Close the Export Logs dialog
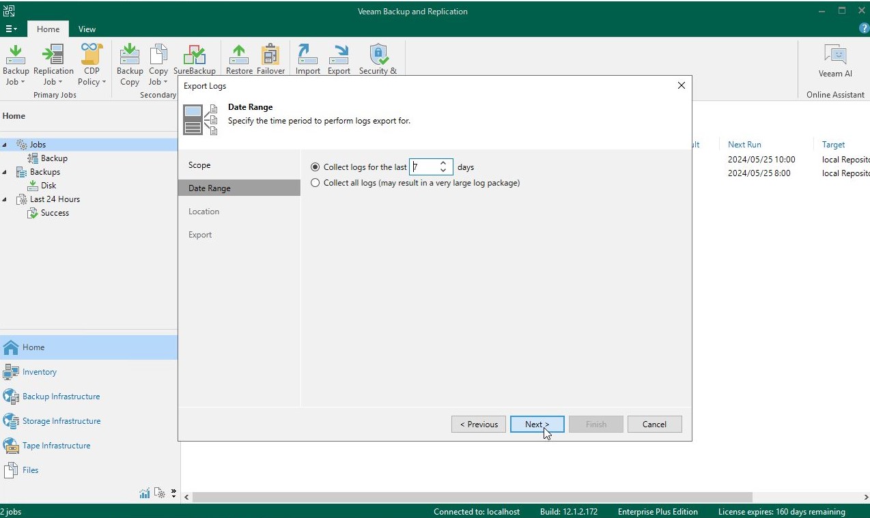 (681, 85)
